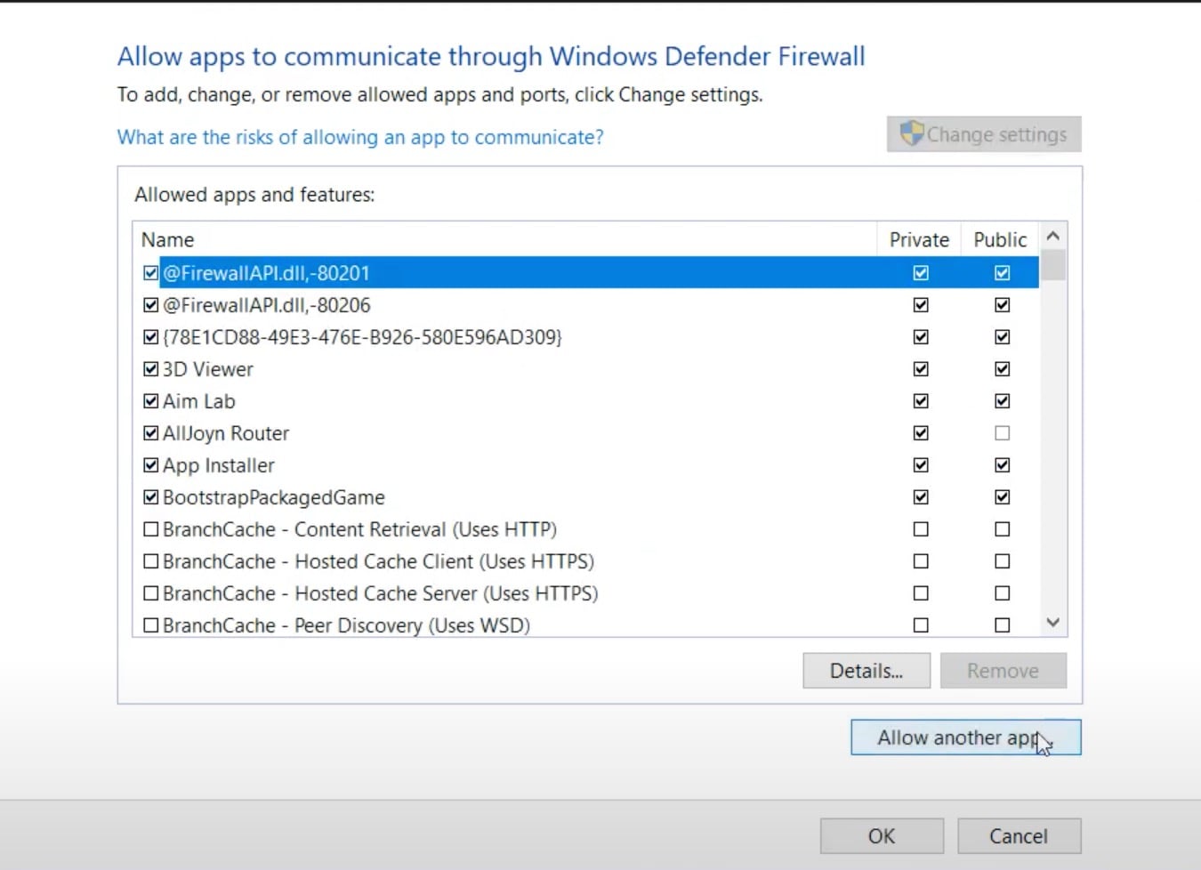Confirm changes with the OK button
The width and height of the screenshot is (1201, 870).
[x=881, y=835]
